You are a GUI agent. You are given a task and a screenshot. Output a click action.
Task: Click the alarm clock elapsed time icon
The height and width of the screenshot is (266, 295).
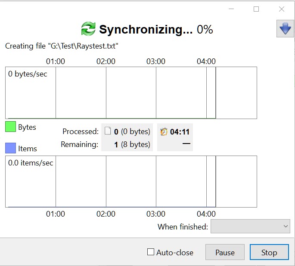tap(164, 131)
